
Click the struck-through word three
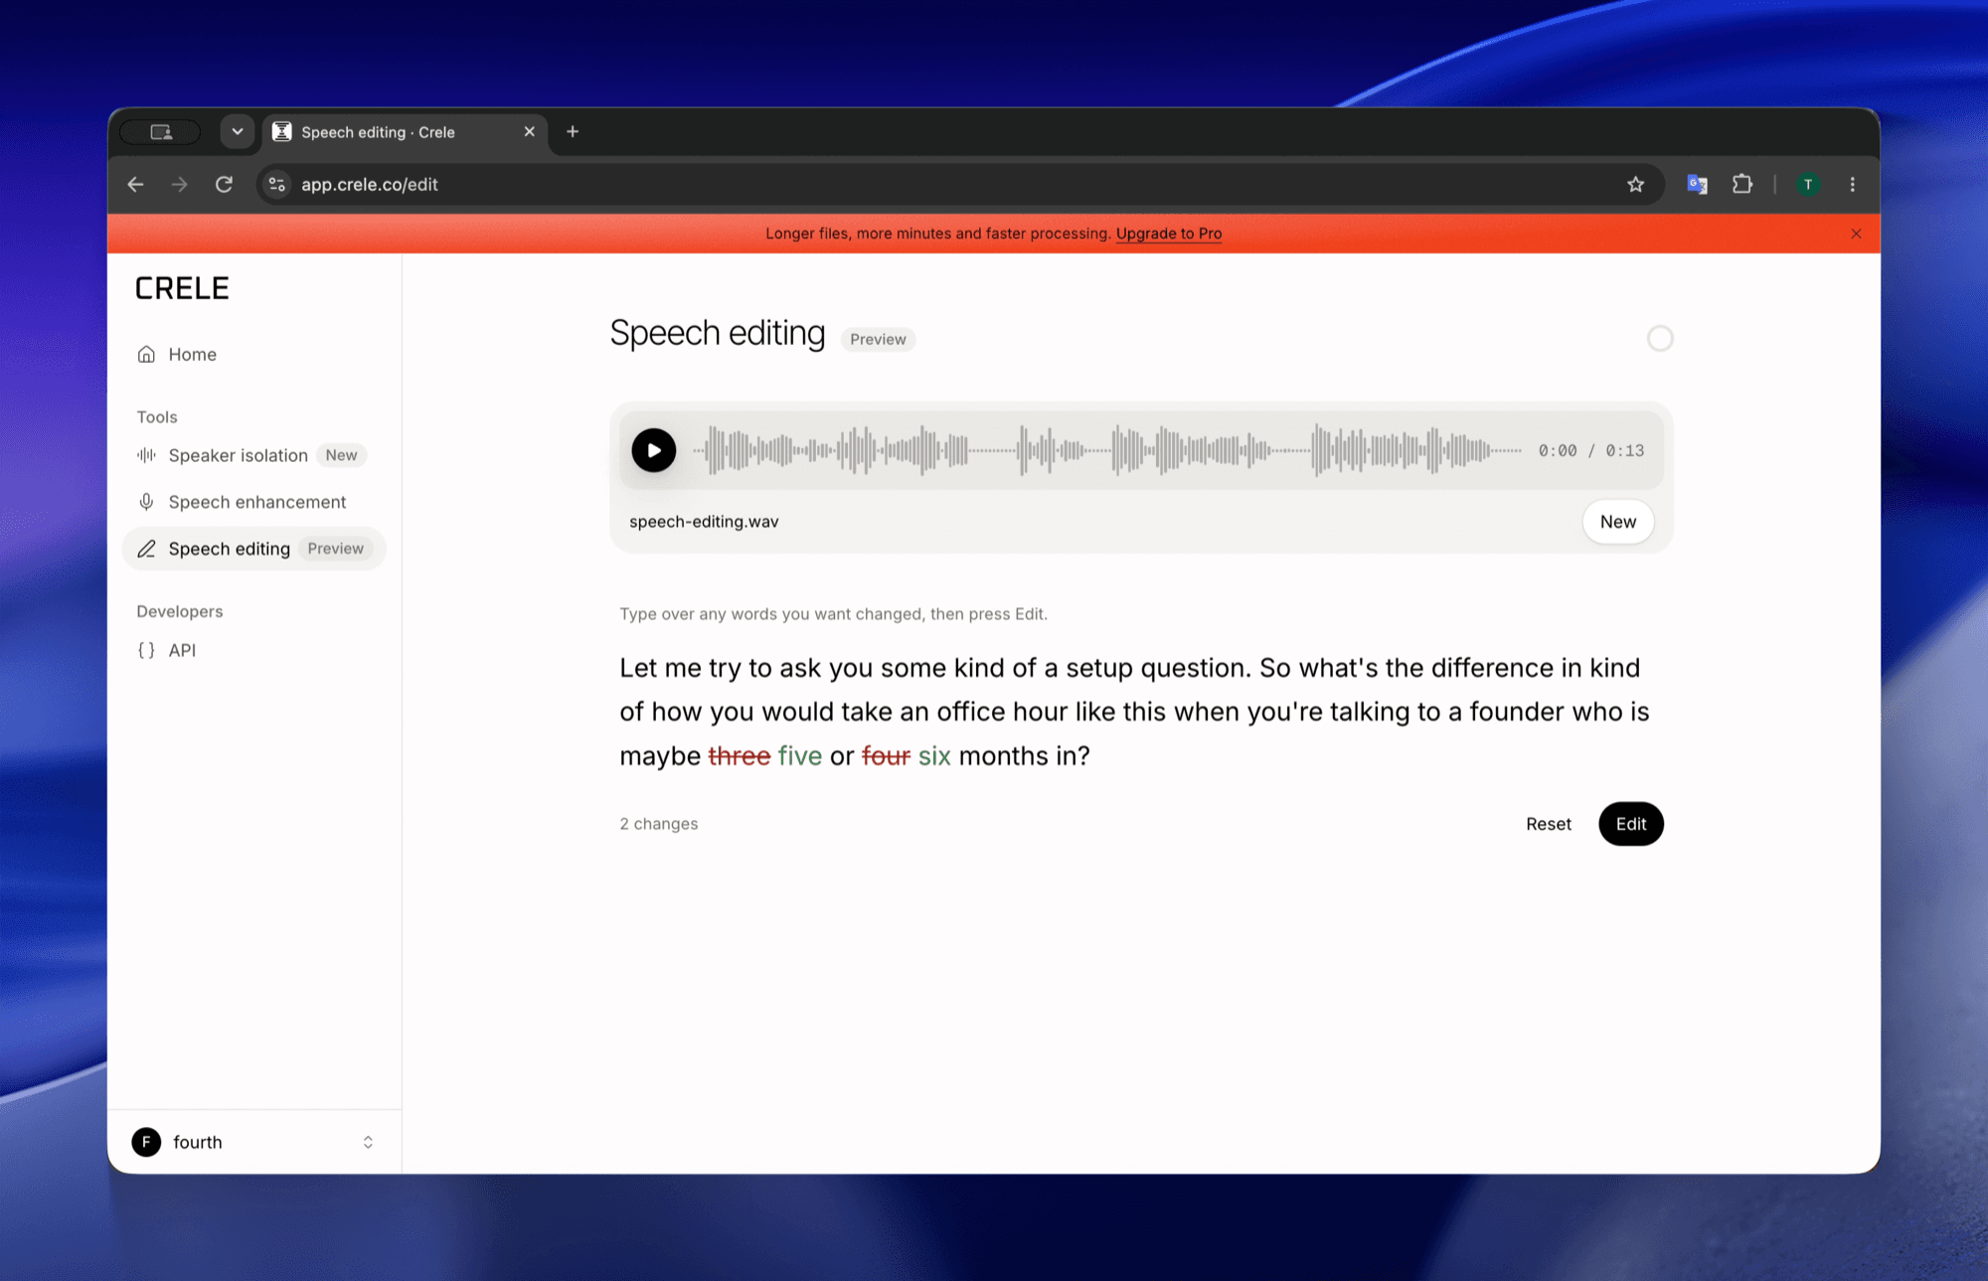click(x=739, y=756)
